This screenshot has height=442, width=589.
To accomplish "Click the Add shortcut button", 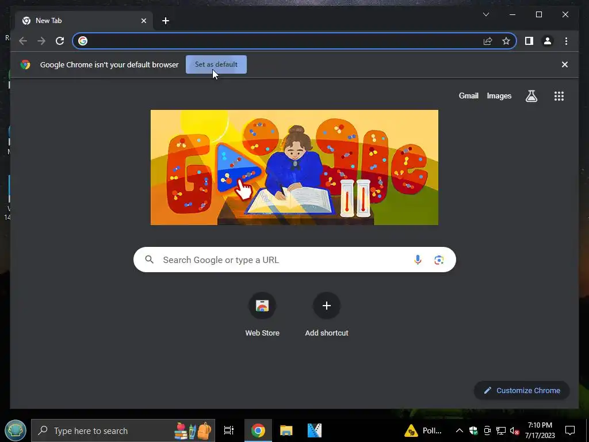I will click(x=327, y=315).
